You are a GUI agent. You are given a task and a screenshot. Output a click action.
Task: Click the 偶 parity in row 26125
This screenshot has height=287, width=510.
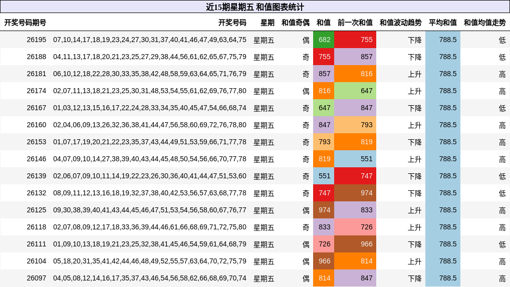(306, 210)
